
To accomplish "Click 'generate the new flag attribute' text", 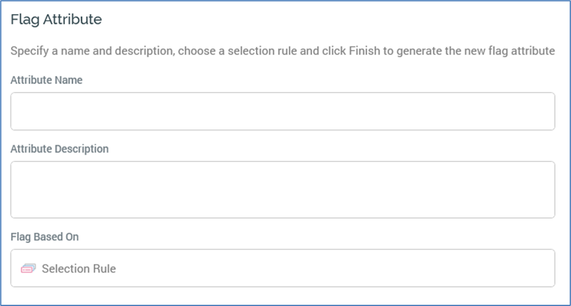I will (476, 51).
